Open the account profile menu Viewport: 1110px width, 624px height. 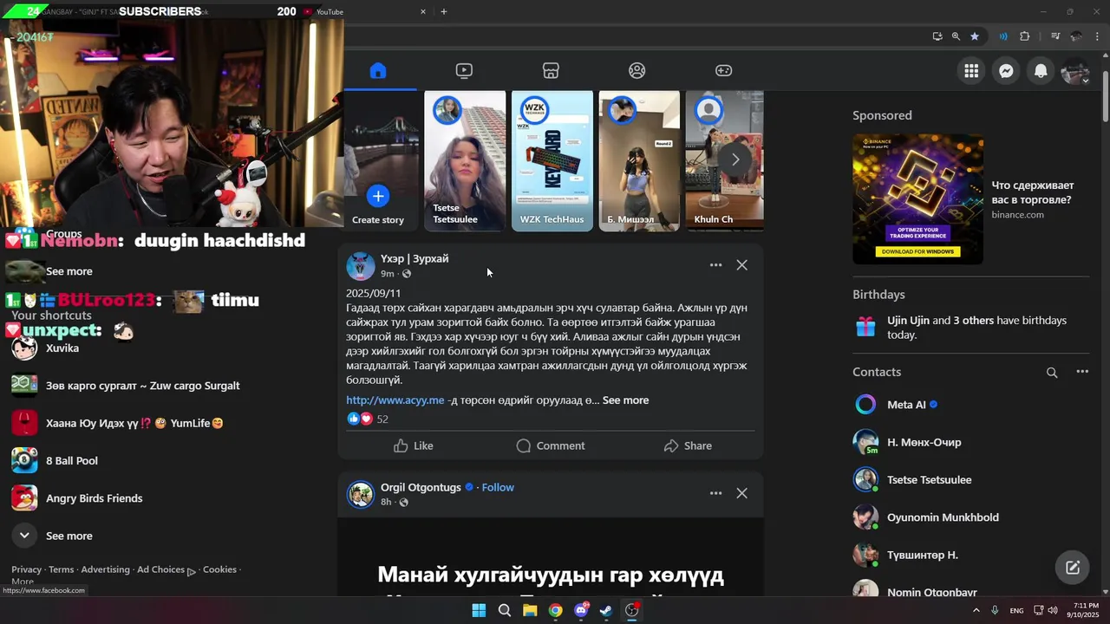point(1075,71)
